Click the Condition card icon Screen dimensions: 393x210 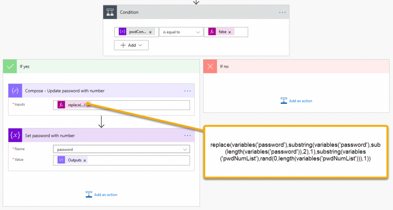click(x=110, y=12)
